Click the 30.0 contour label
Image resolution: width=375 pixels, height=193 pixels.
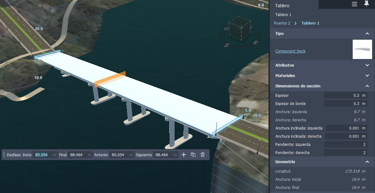[41, 5]
